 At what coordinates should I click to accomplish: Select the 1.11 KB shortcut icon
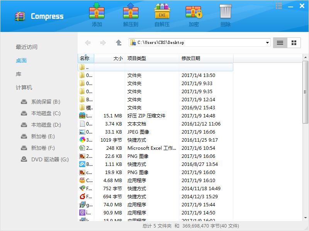pos(82,164)
